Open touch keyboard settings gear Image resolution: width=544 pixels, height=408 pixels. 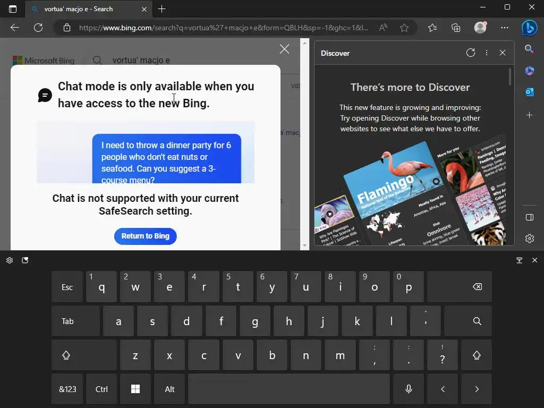tap(10, 260)
